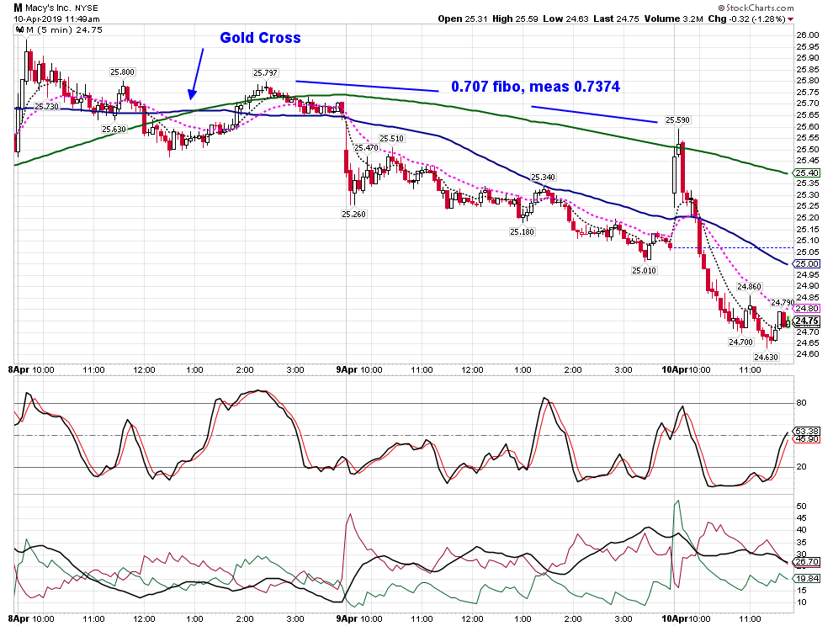The width and height of the screenshot is (833, 626).
Task: Click the 25.630 low price label
Action: [x=114, y=129]
